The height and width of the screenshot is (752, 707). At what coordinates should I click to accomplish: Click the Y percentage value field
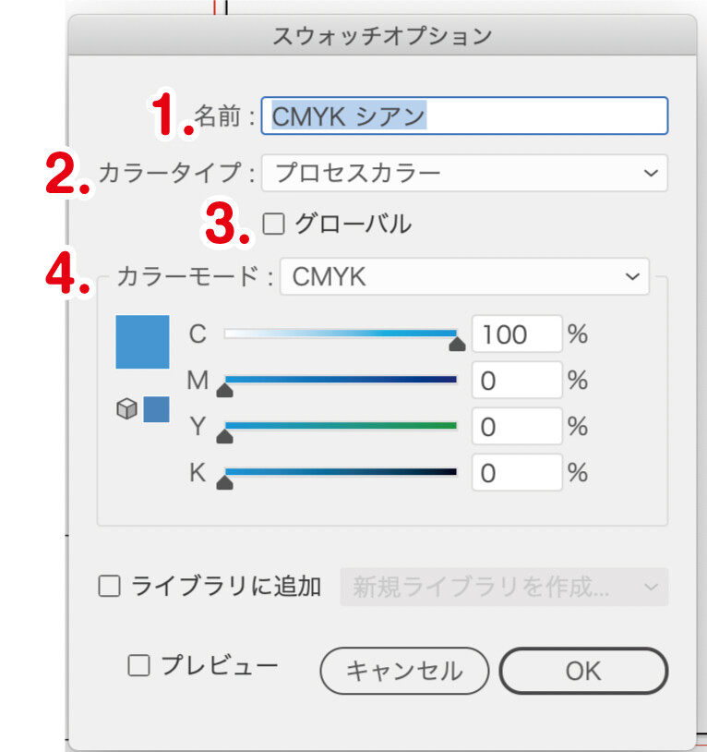517,426
